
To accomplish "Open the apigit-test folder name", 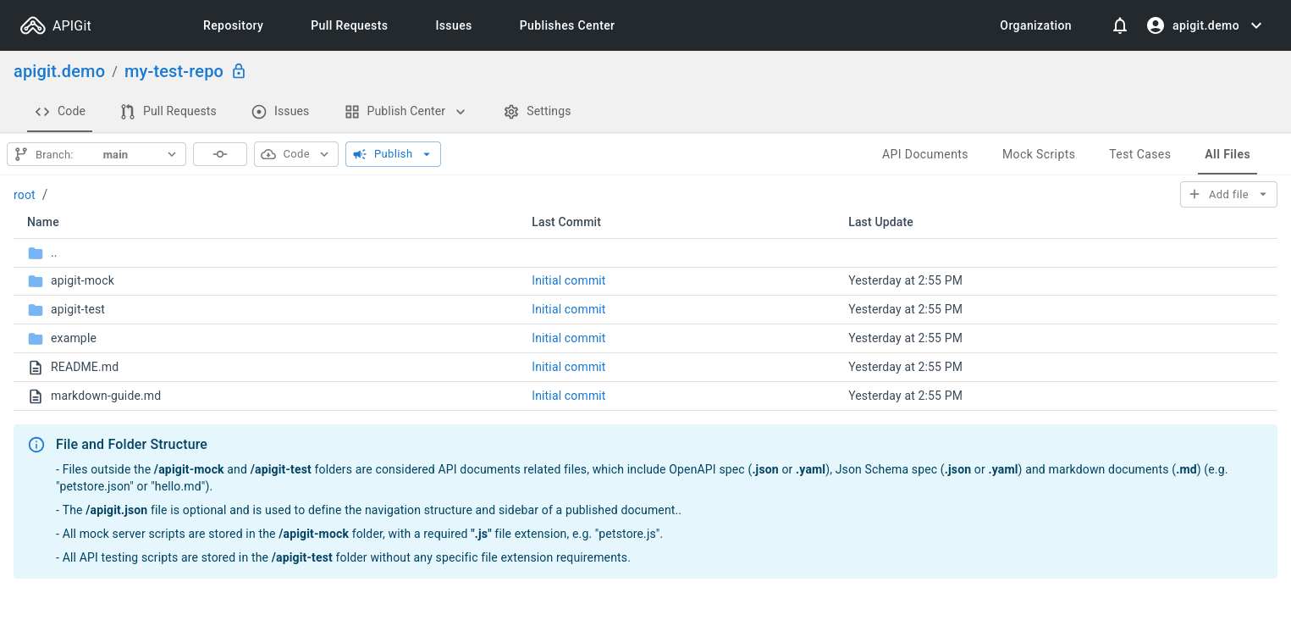I will [x=78, y=309].
